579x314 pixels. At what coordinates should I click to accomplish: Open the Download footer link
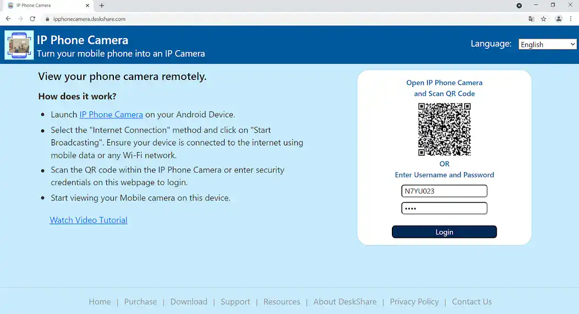(189, 302)
